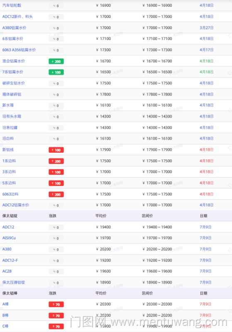
Task: Click the grey 0 change badge for 新水箱
Action: (56, 105)
